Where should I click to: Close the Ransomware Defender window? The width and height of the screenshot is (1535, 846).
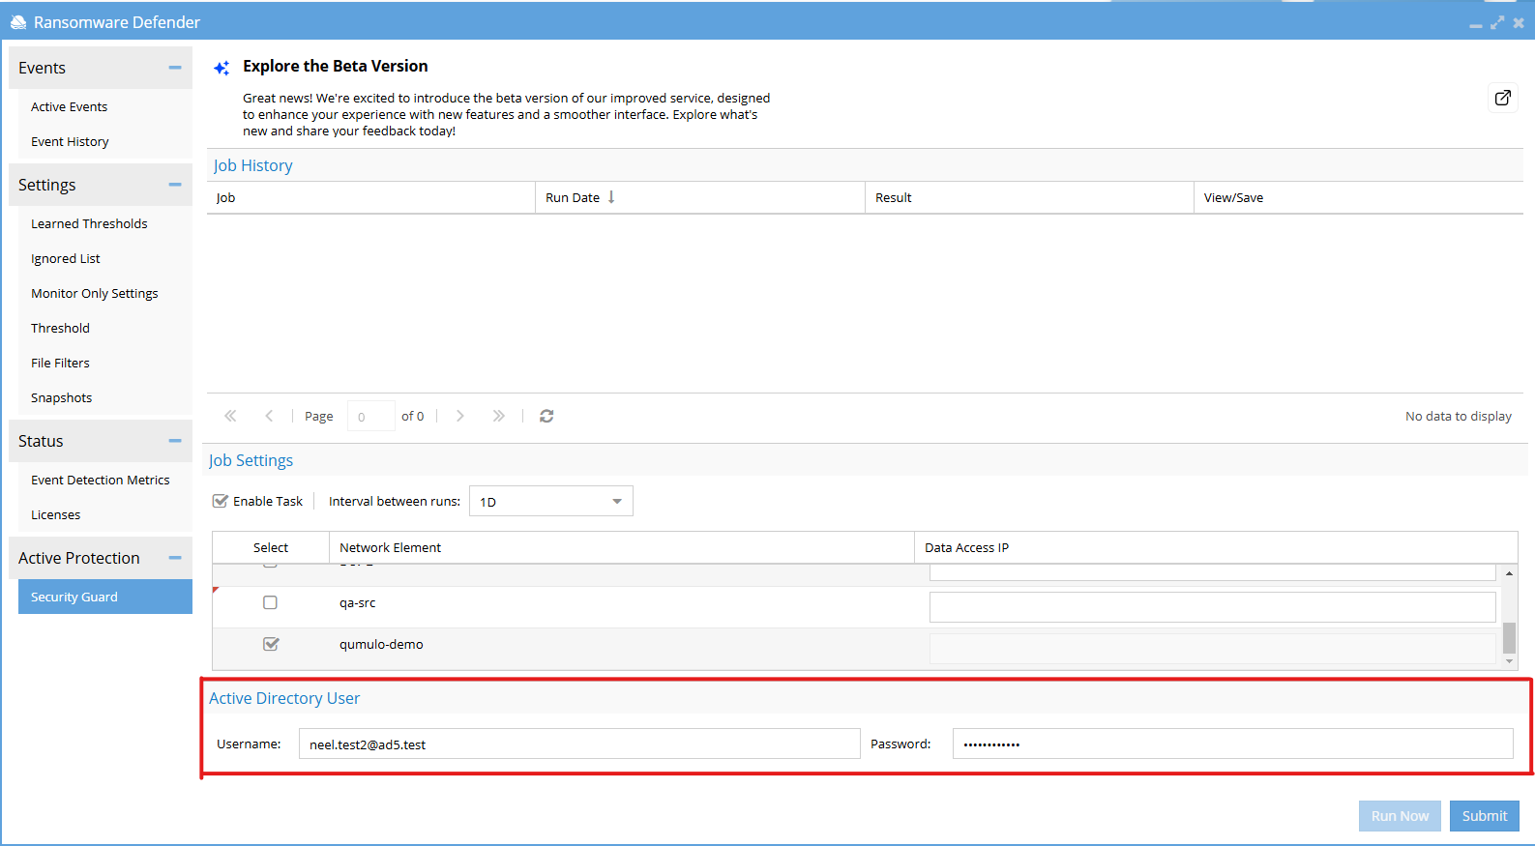1519,22
